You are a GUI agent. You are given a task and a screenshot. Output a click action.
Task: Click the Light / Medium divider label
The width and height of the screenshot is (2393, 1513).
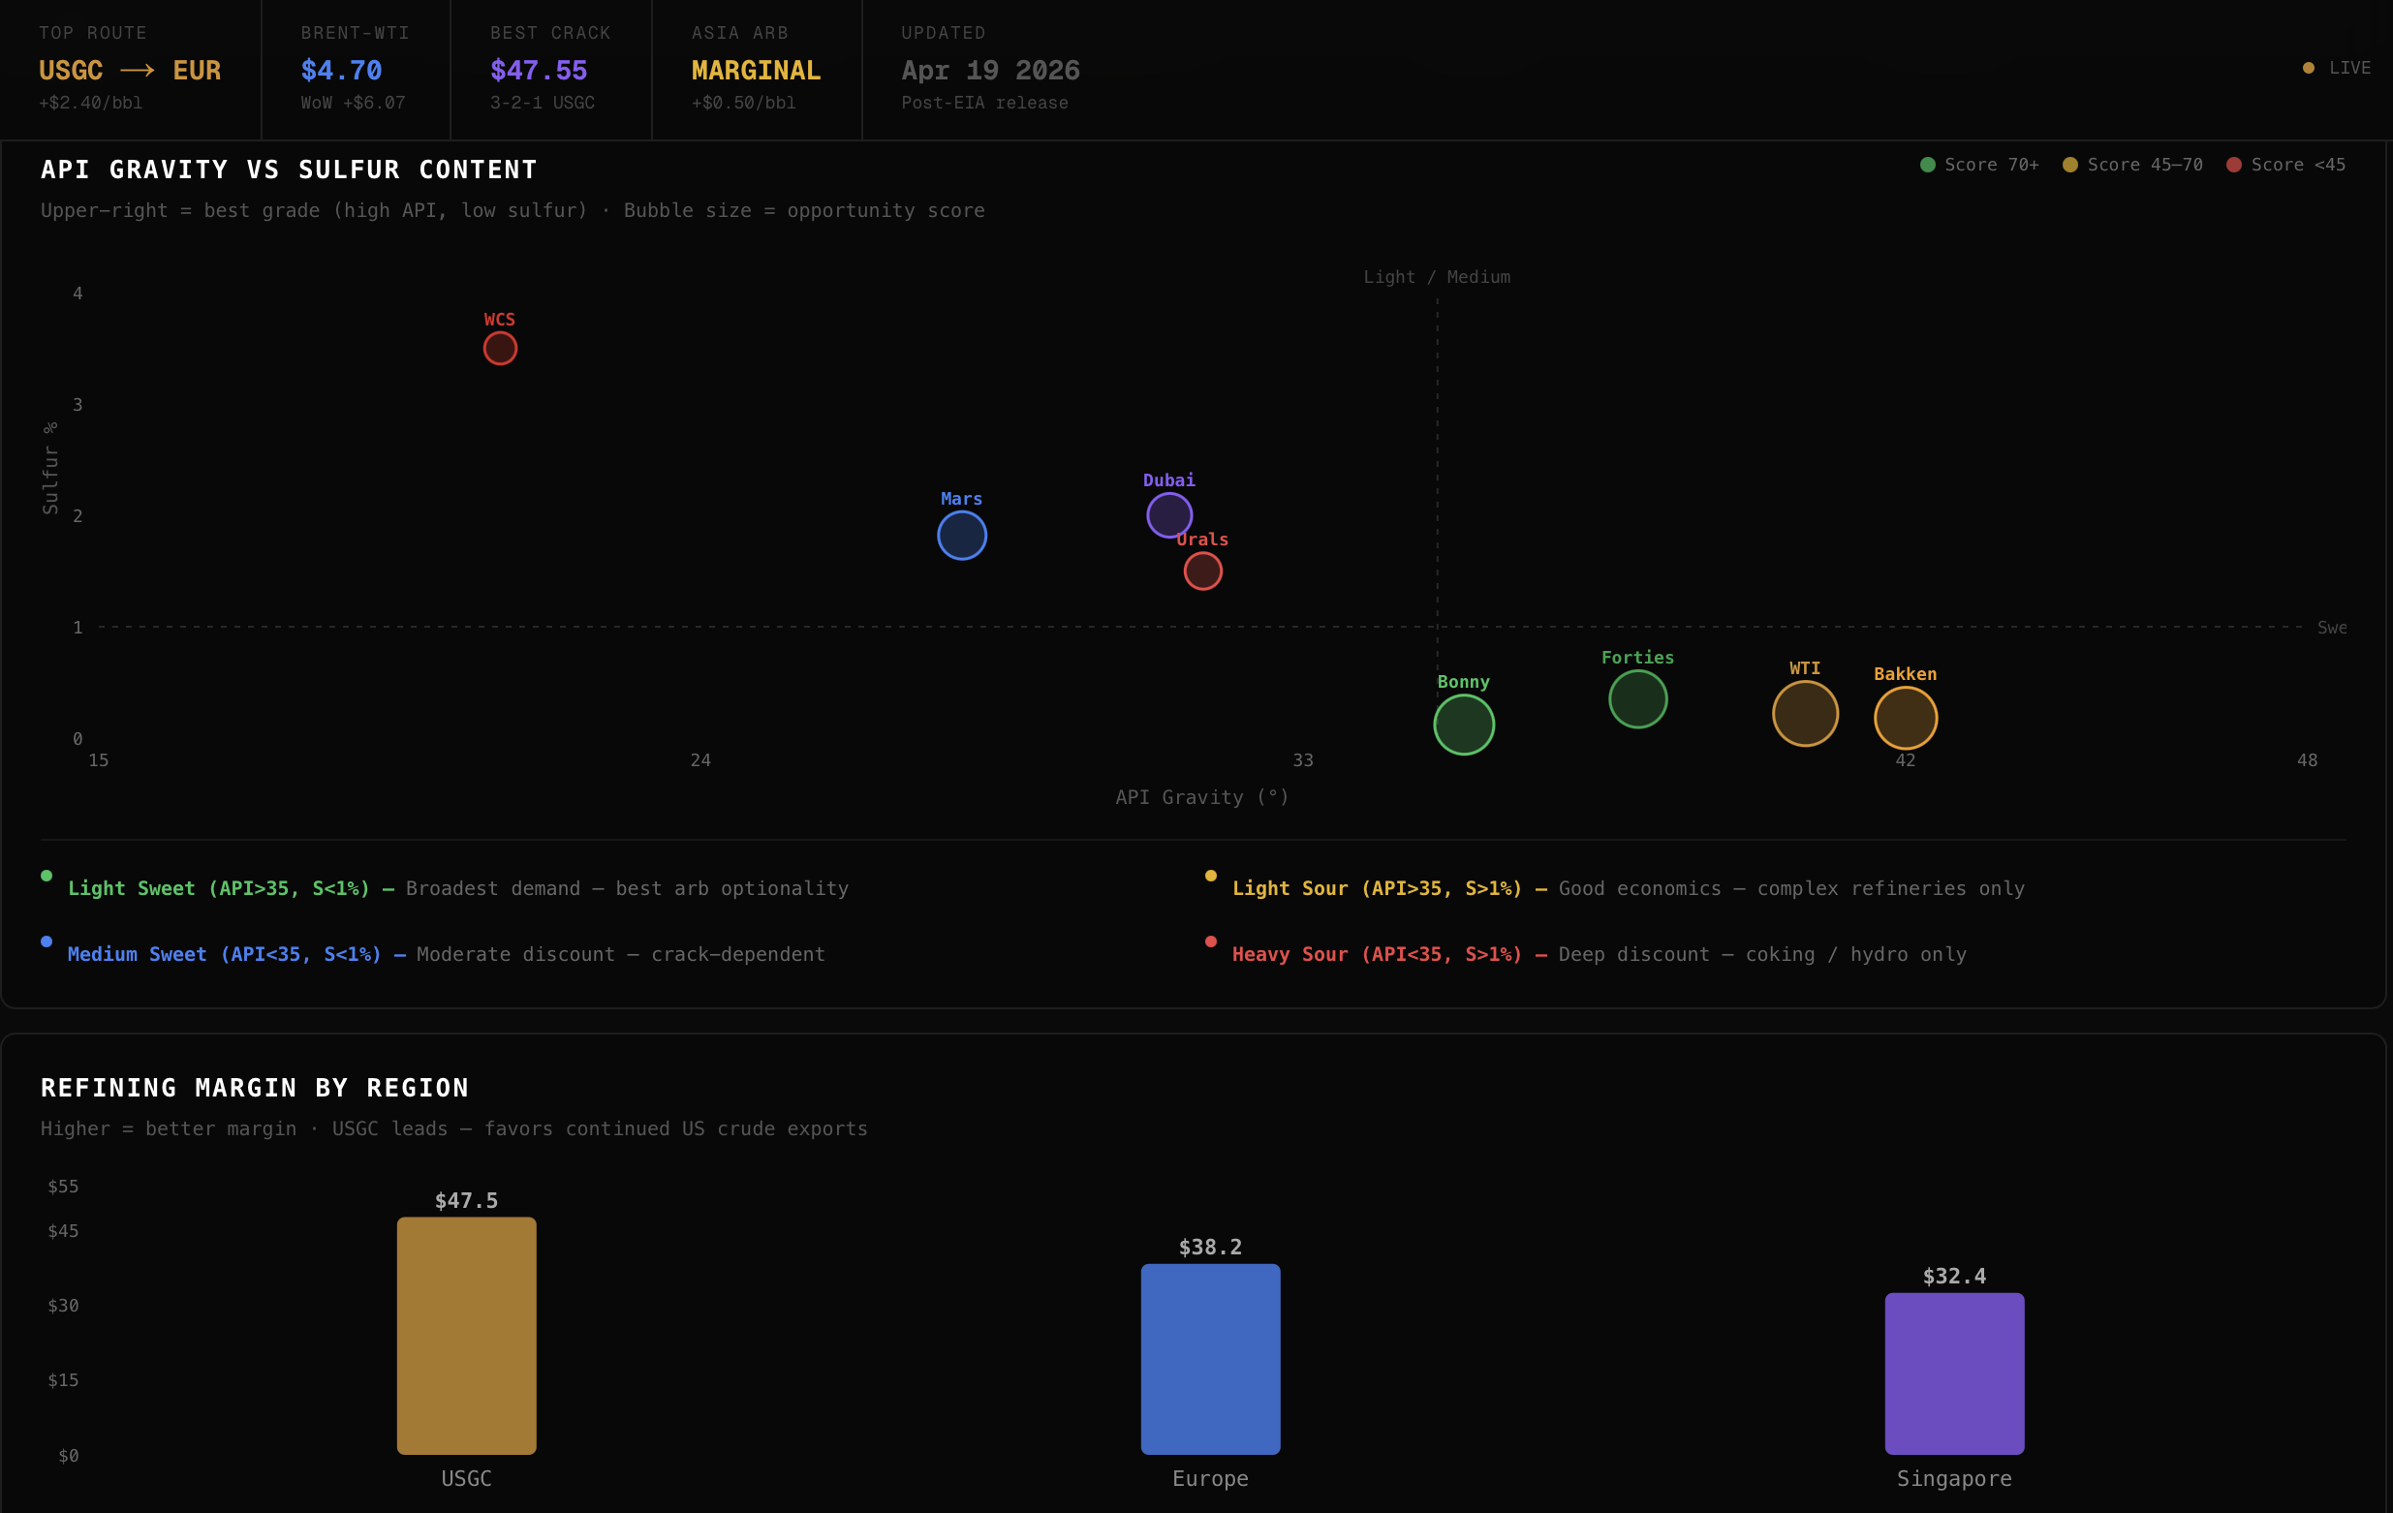click(x=1436, y=277)
